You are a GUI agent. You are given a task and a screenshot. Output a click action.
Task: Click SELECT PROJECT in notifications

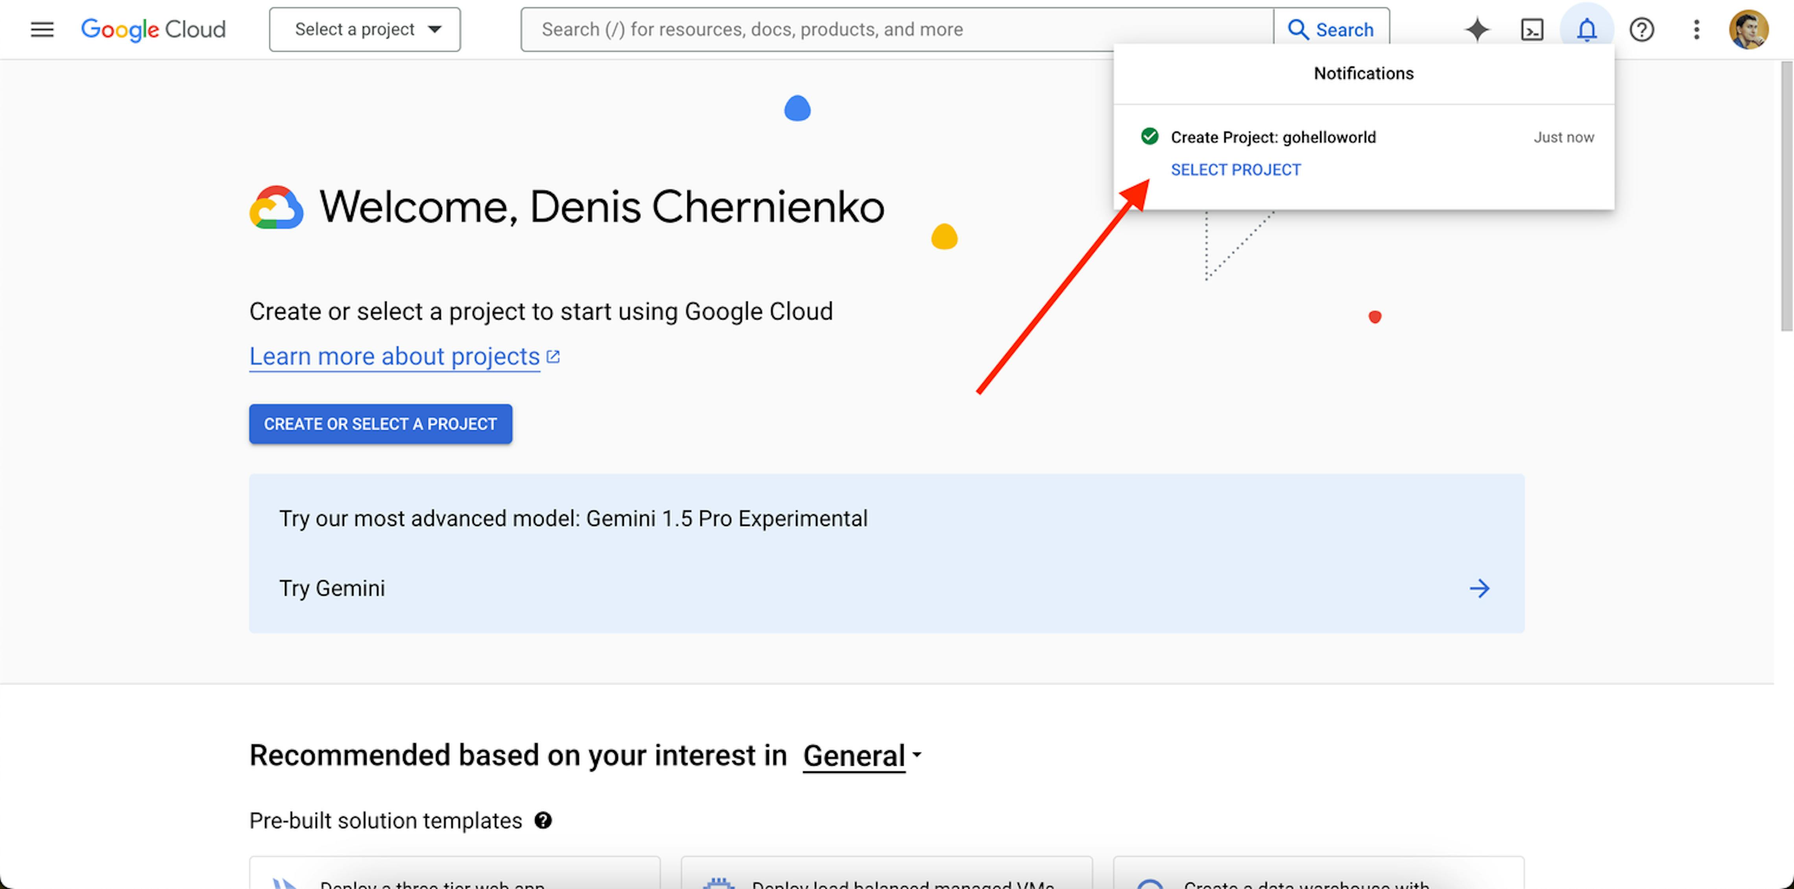(x=1235, y=169)
